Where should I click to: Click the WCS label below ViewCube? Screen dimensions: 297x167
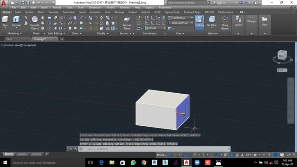pyautogui.click(x=282, y=70)
